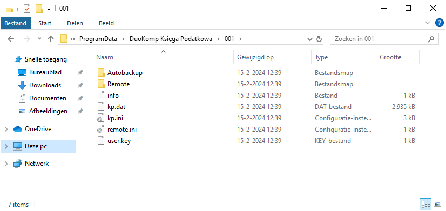Open the Downloads quick access item
This screenshot has height=211, width=446.
[x=45, y=85]
